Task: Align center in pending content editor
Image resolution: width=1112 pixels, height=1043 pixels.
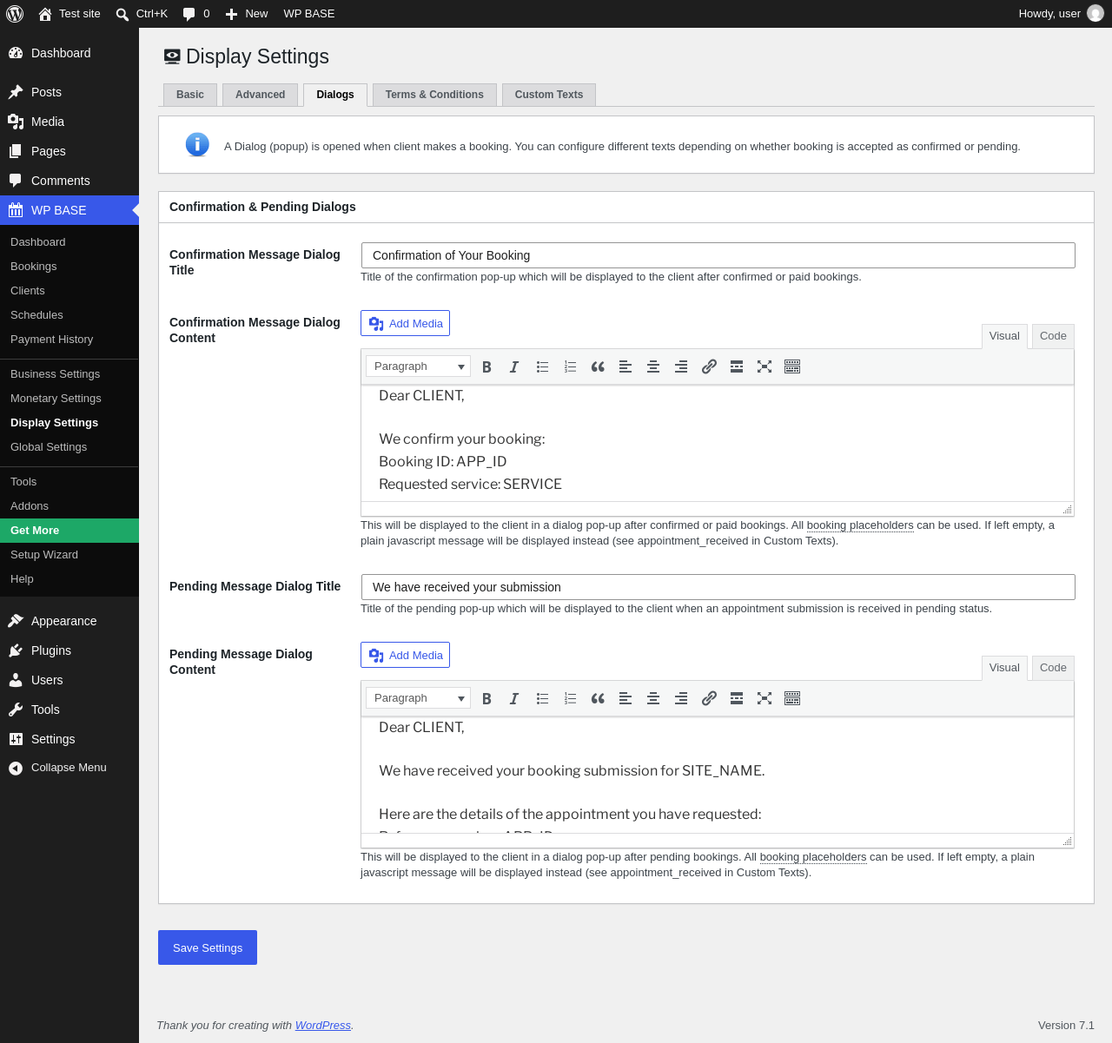Action: coord(653,698)
